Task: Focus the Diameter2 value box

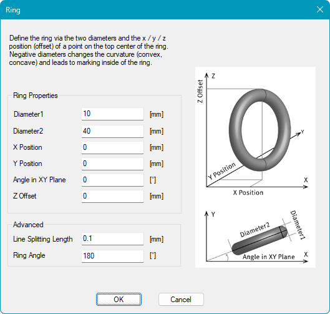Action: 112,131
